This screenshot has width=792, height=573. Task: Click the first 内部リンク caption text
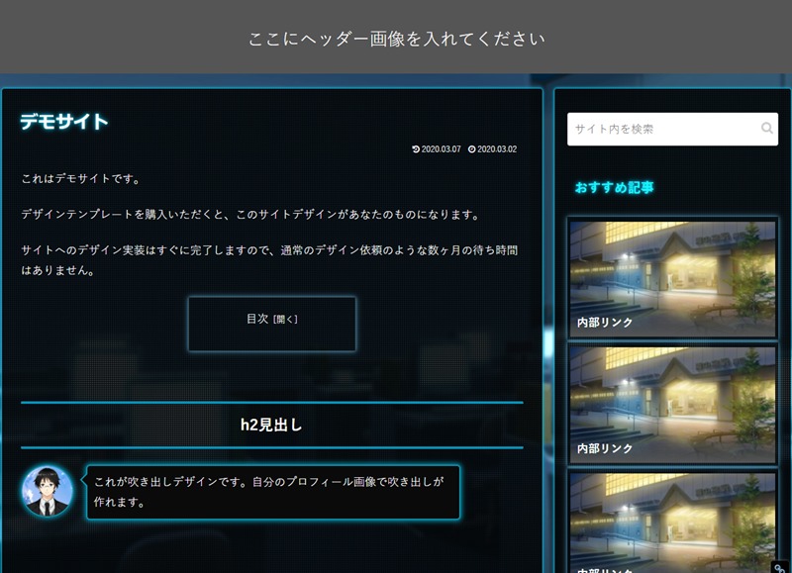(x=605, y=323)
